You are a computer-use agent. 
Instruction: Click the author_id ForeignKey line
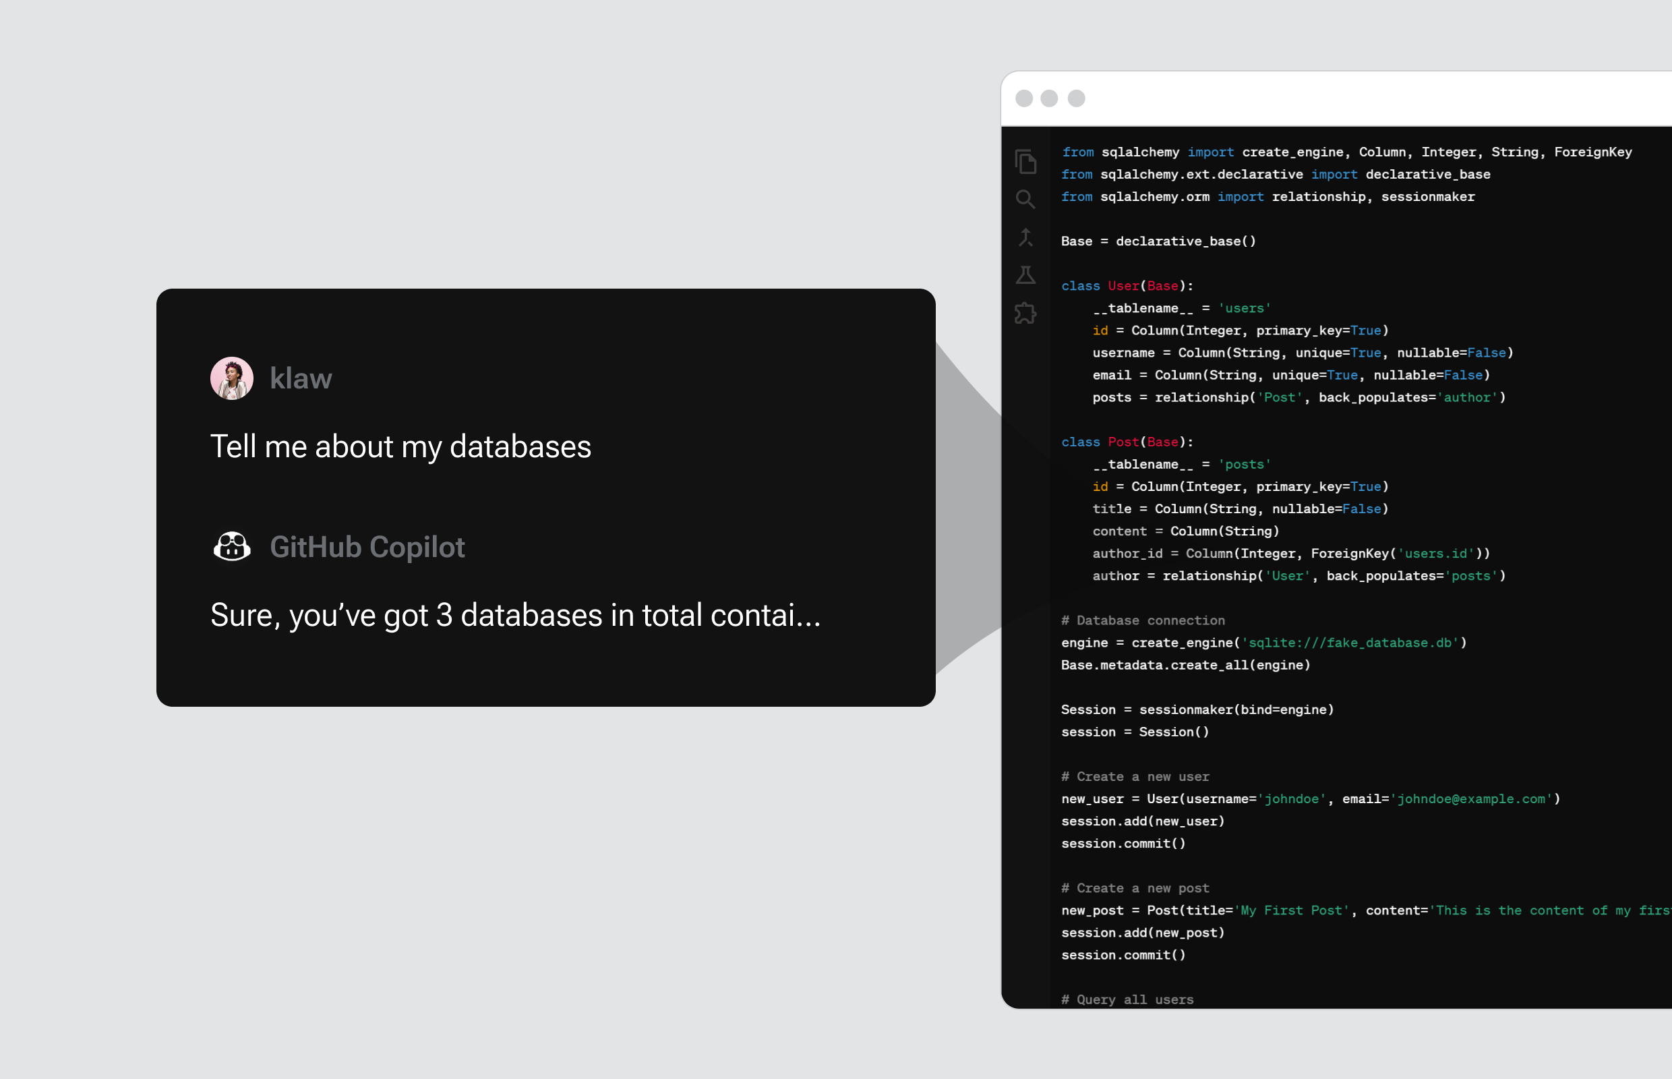pyautogui.click(x=1291, y=554)
